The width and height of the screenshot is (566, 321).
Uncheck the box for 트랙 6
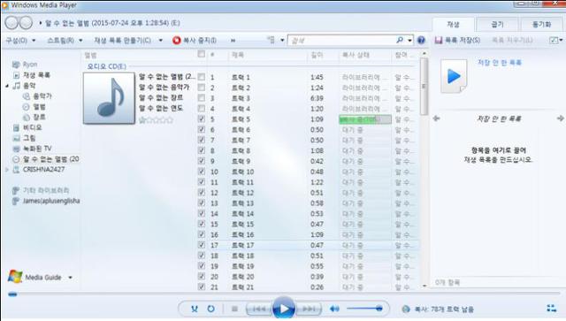point(202,129)
